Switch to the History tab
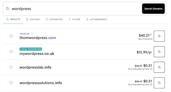 [33, 19]
